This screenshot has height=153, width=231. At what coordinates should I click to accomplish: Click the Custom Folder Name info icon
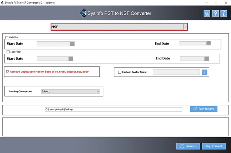[x=205, y=72]
